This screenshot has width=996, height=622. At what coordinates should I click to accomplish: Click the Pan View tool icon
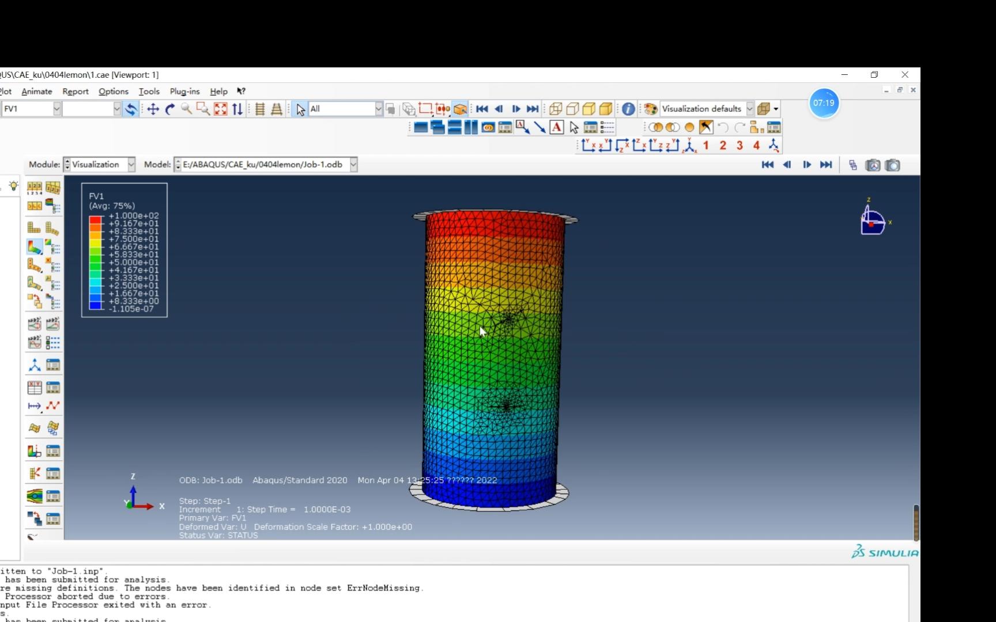(x=153, y=109)
